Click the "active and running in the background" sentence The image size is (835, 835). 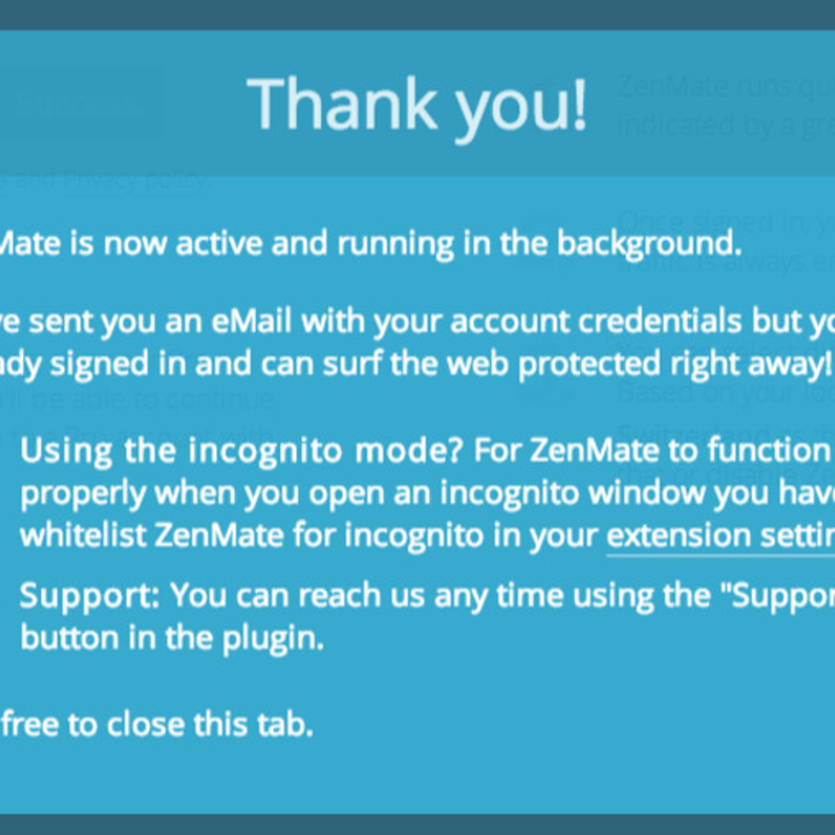point(459,244)
